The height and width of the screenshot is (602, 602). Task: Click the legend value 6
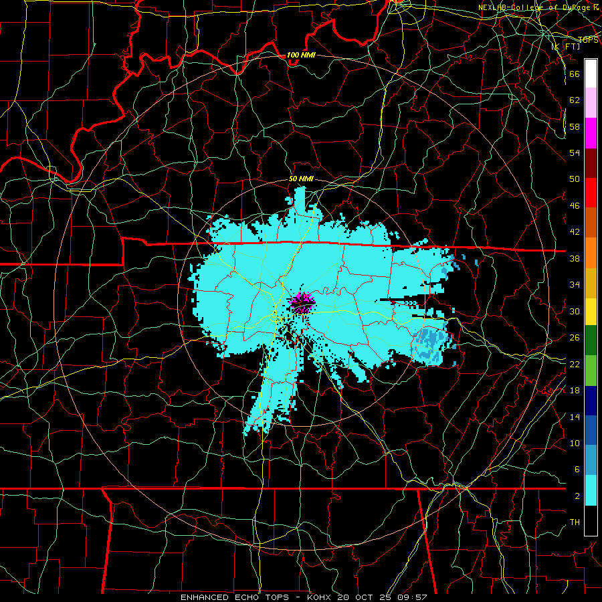click(577, 469)
